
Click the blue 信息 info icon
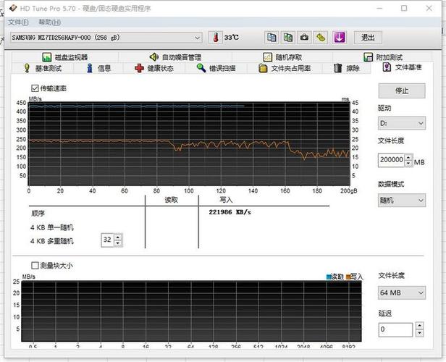90,68
